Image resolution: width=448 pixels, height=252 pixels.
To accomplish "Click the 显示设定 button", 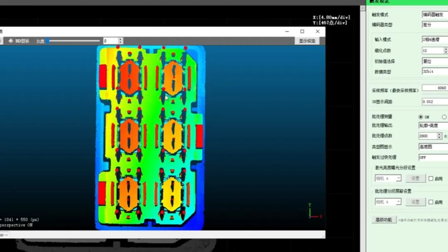I will pyautogui.click(x=307, y=41).
